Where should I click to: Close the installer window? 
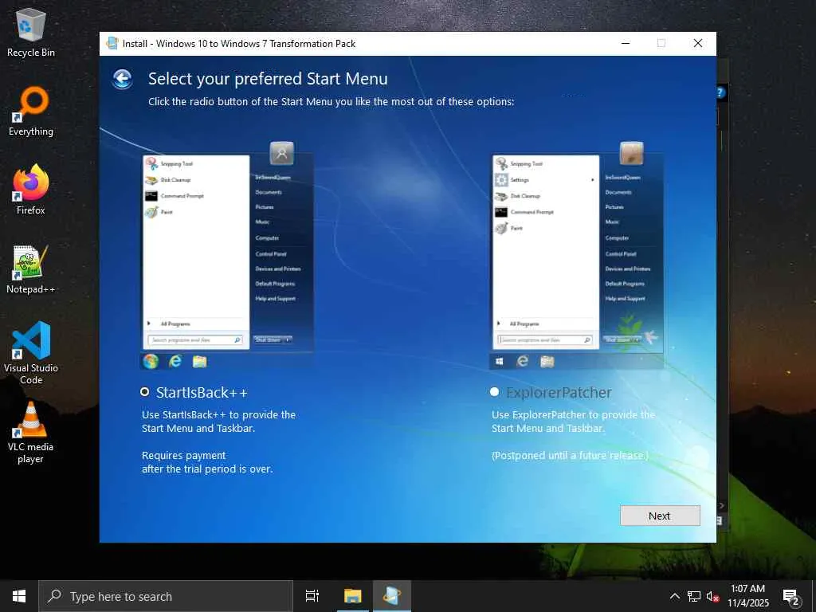click(698, 43)
